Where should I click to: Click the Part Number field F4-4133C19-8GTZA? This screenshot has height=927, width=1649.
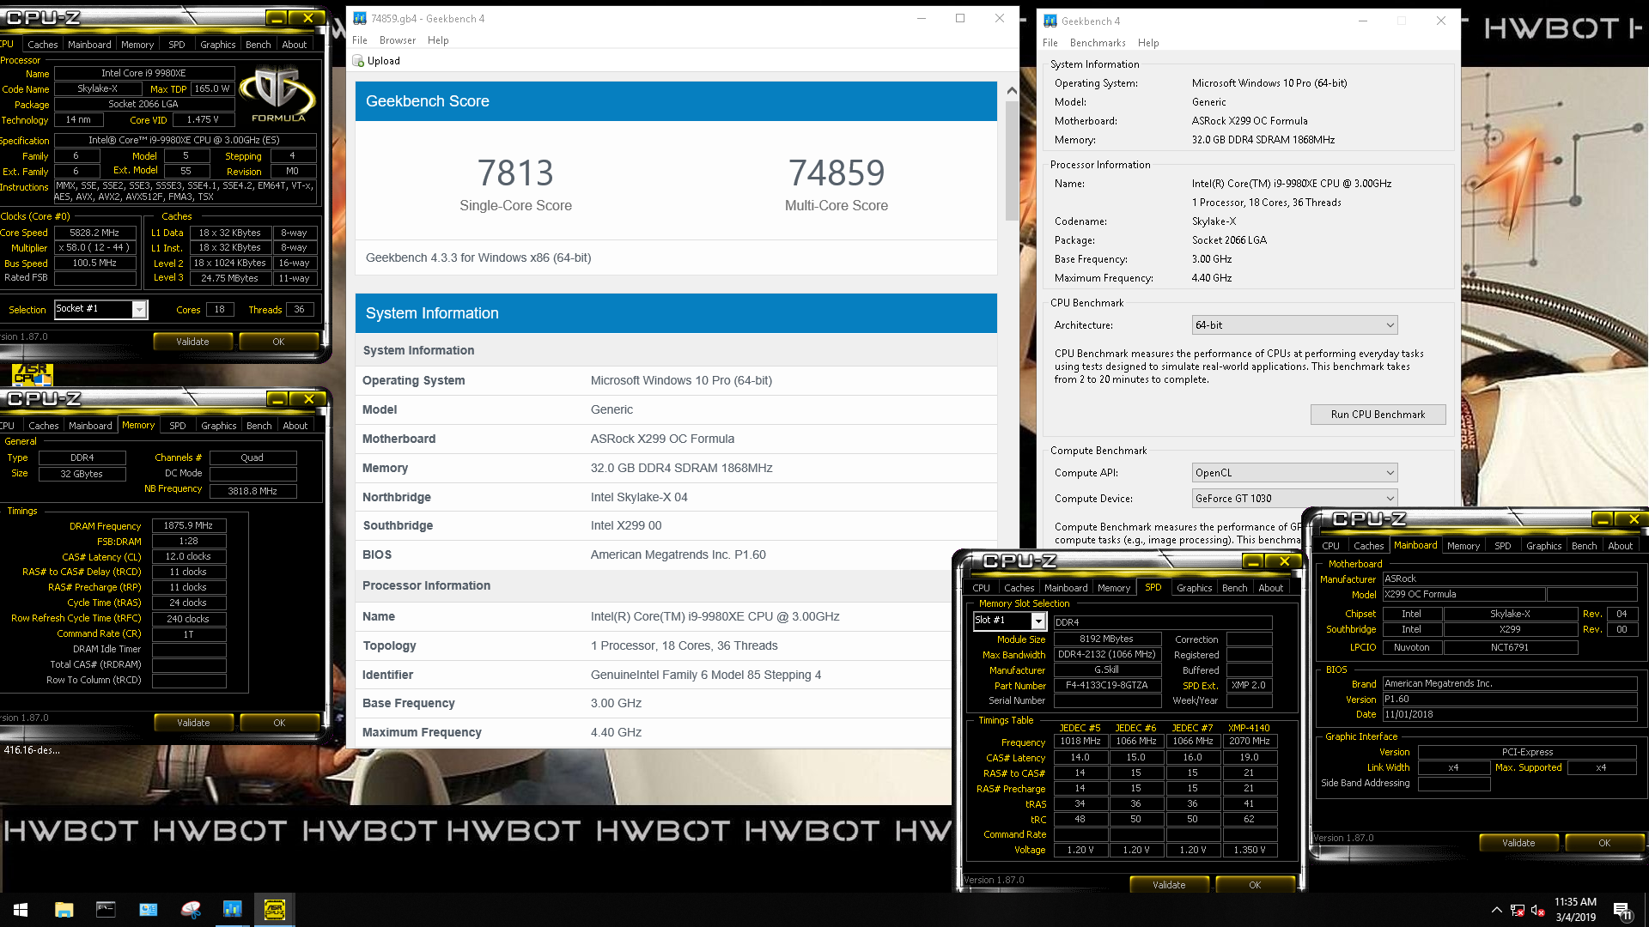coord(1106,686)
